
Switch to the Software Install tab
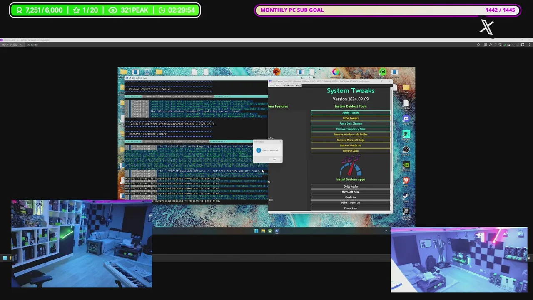click(x=288, y=85)
